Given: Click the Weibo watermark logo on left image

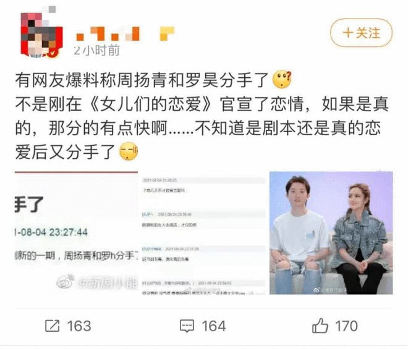Looking at the screenshot, I should tap(66, 282).
